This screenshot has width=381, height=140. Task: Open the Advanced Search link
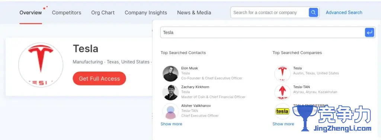click(344, 12)
